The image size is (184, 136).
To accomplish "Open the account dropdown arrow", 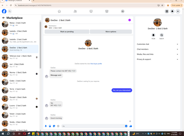I will tap(178, 11).
